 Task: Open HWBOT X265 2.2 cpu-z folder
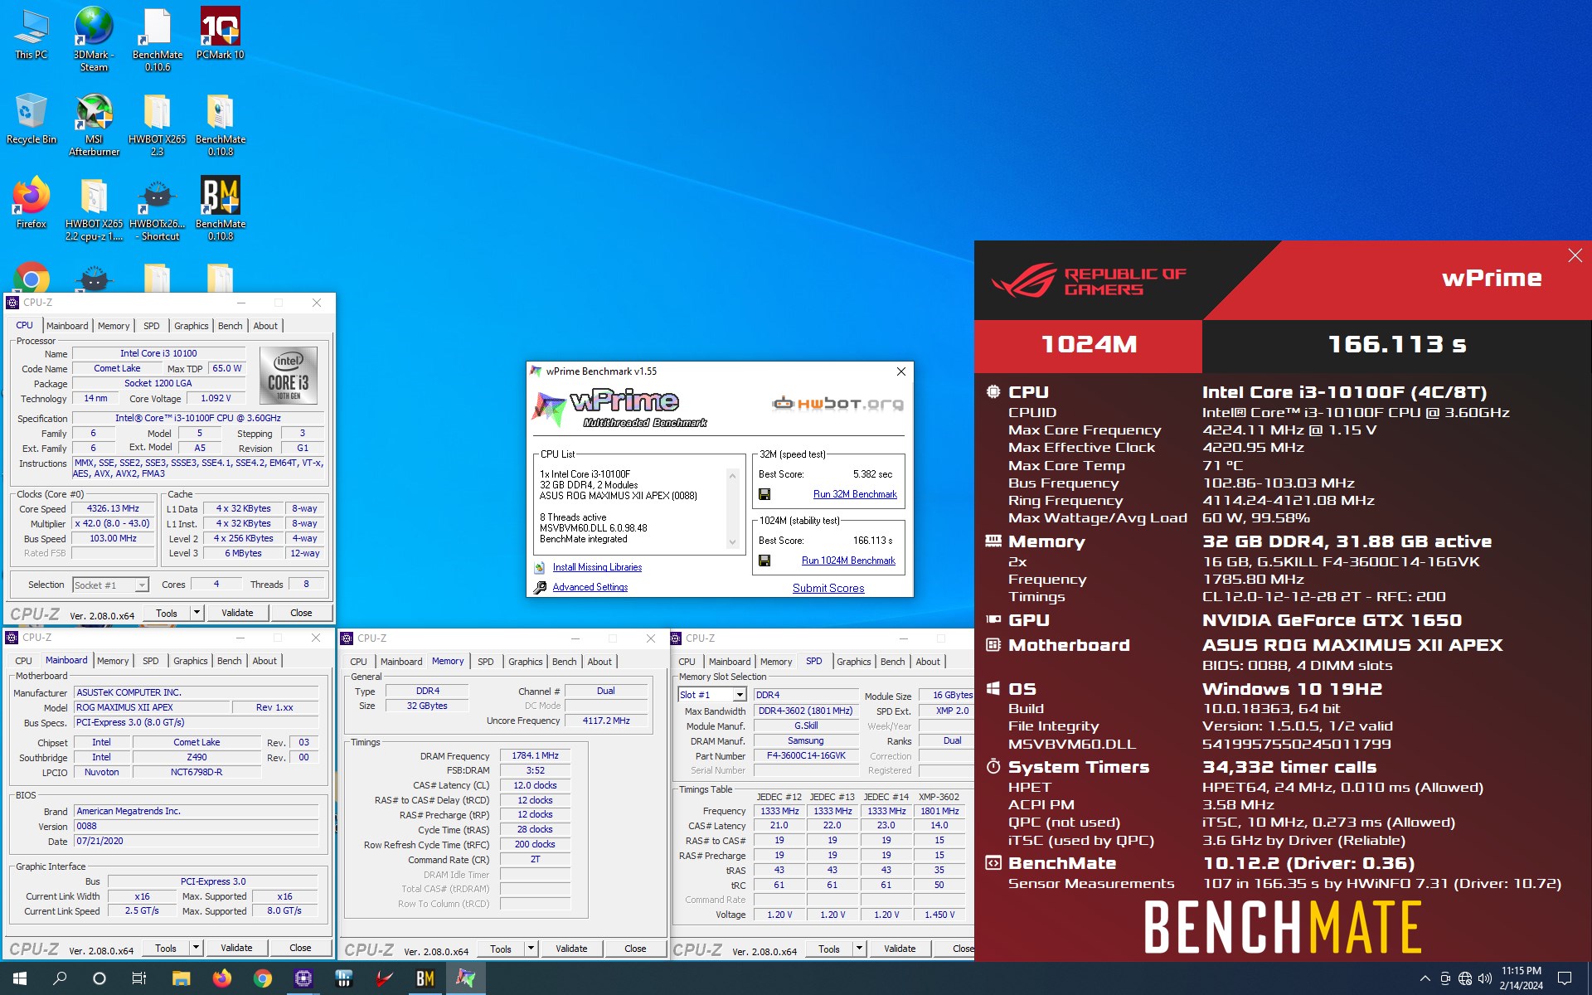pos(94,209)
